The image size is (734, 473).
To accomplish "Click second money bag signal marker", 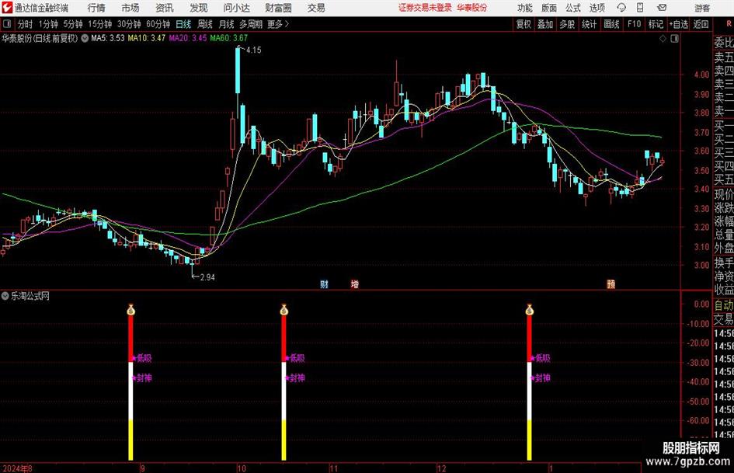I will click(284, 310).
